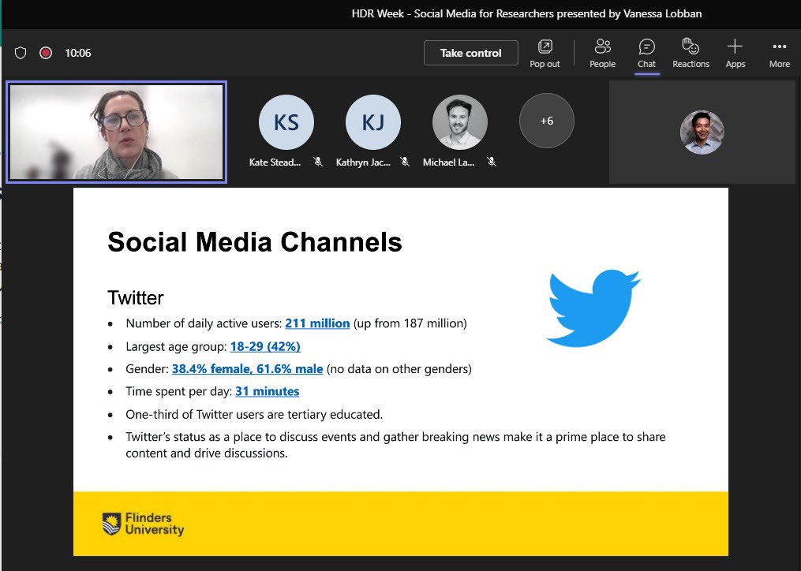Click the Twitter bird logo
The image size is (801, 571).
pos(593,308)
